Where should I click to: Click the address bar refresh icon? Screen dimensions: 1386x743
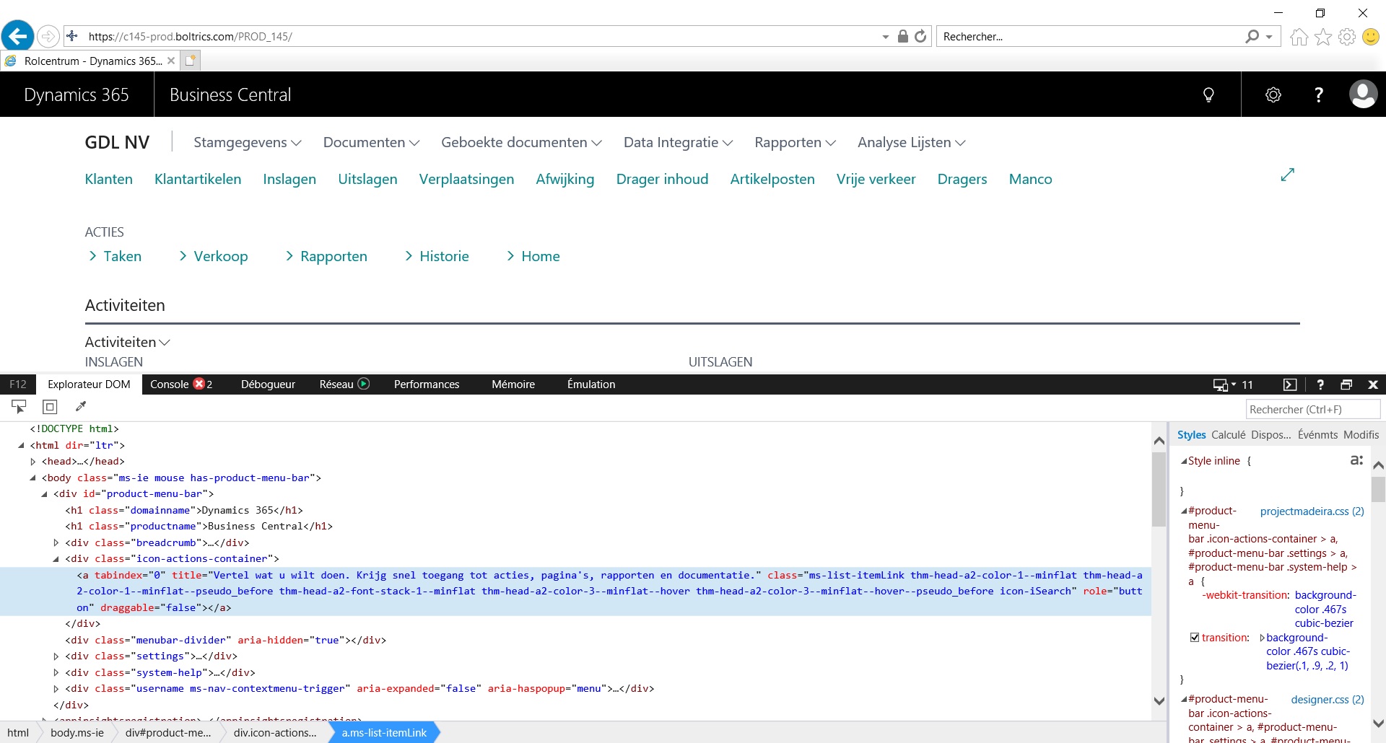click(x=920, y=36)
